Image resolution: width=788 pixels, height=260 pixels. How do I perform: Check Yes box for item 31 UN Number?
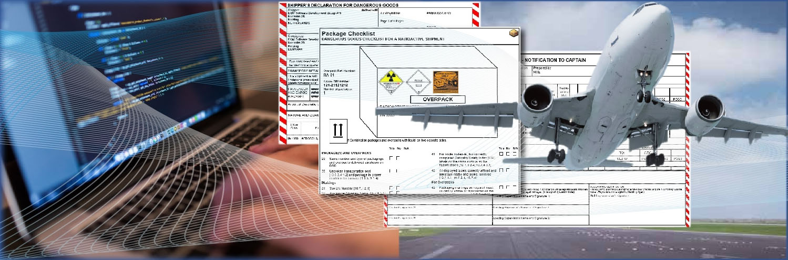point(391,188)
